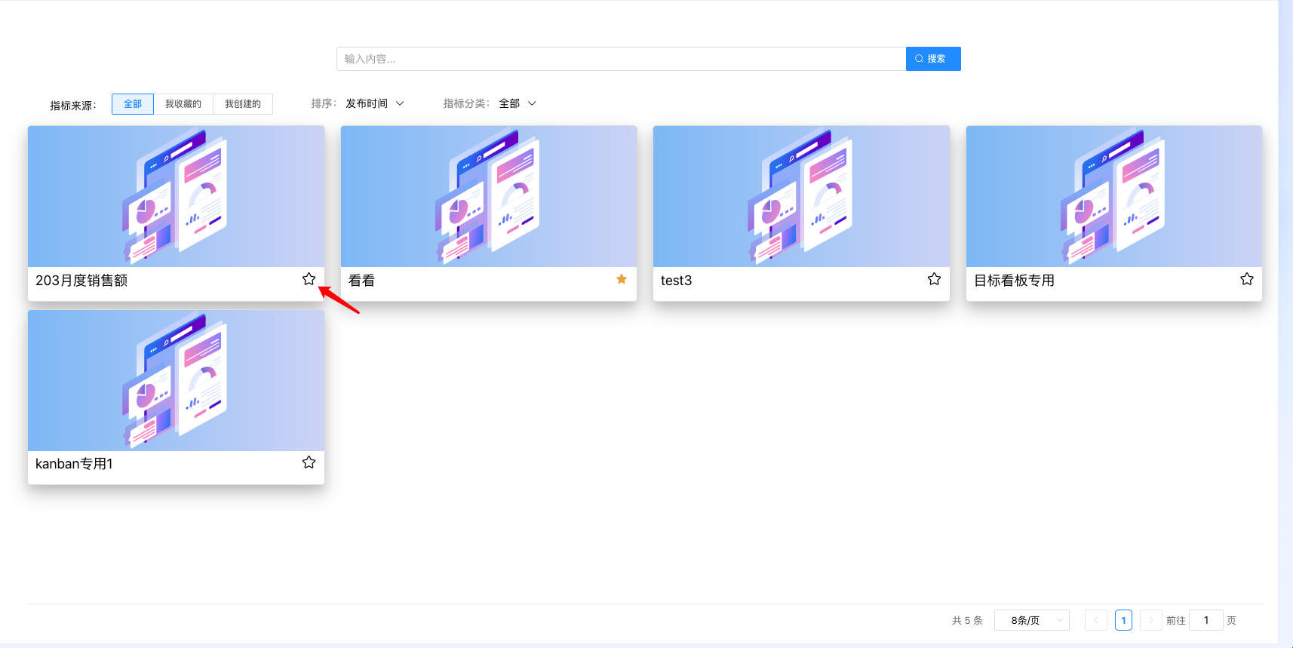Switch to the 我创建的 tab

[x=243, y=104]
